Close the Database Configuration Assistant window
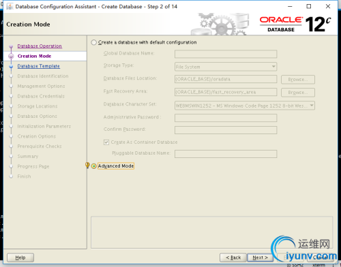The image size is (341, 267). pyautogui.click(x=328, y=6)
